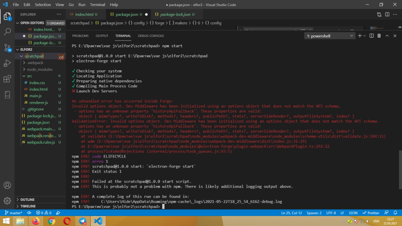Collapse the src folder
402x226 pixels.
pyautogui.click(x=30, y=76)
